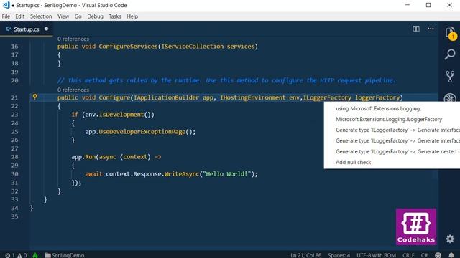The height and width of the screenshot is (258, 460).
Task: Open the notifications bell in status bar
Action: point(451,255)
